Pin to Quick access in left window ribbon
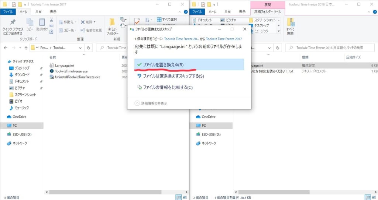 pos(13,27)
